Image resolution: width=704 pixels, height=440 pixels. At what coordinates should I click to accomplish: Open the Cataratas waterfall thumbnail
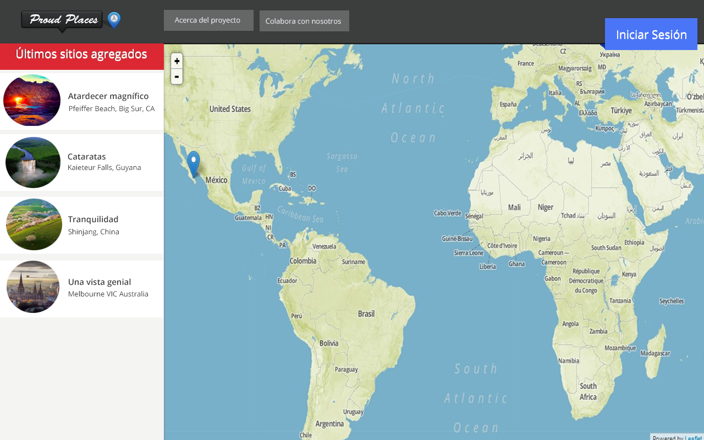[33, 163]
